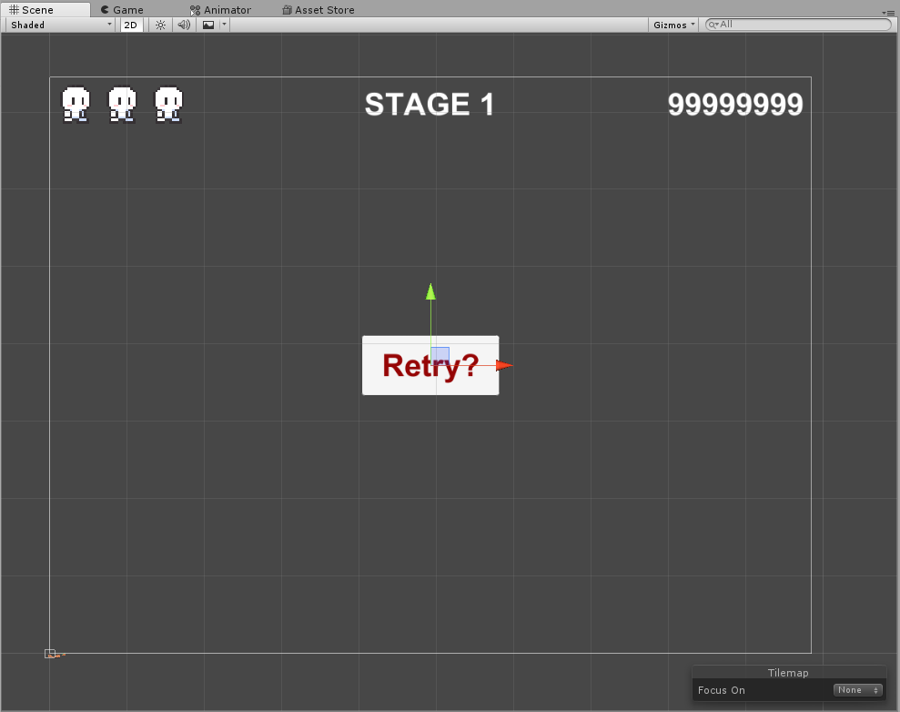This screenshot has width=900, height=712.
Task: Click the scene search field
Action: point(798,24)
